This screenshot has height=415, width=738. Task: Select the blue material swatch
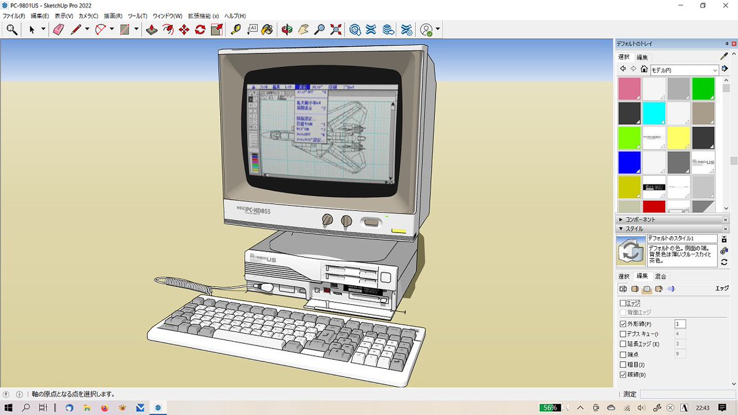pyautogui.click(x=629, y=162)
